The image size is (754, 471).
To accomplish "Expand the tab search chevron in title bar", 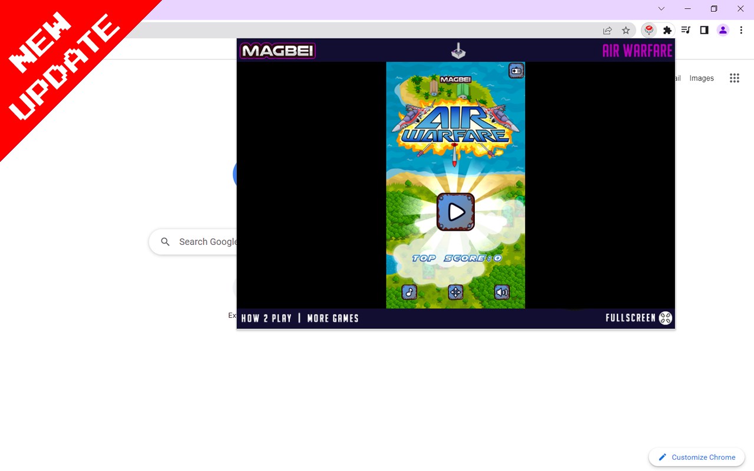I will tap(661, 9).
